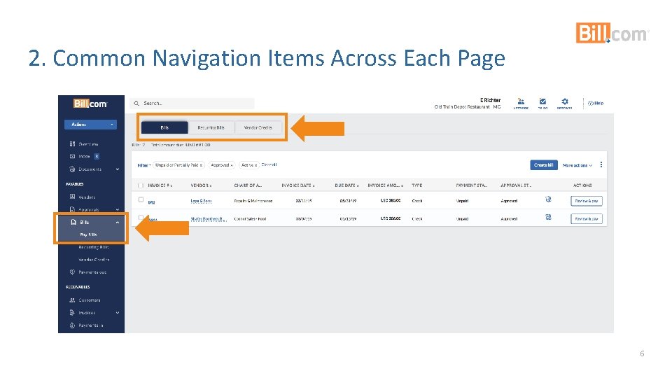Open the Actions dropdown in sidebar
The image size is (672, 378).
pyautogui.click(x=90, y=125)
